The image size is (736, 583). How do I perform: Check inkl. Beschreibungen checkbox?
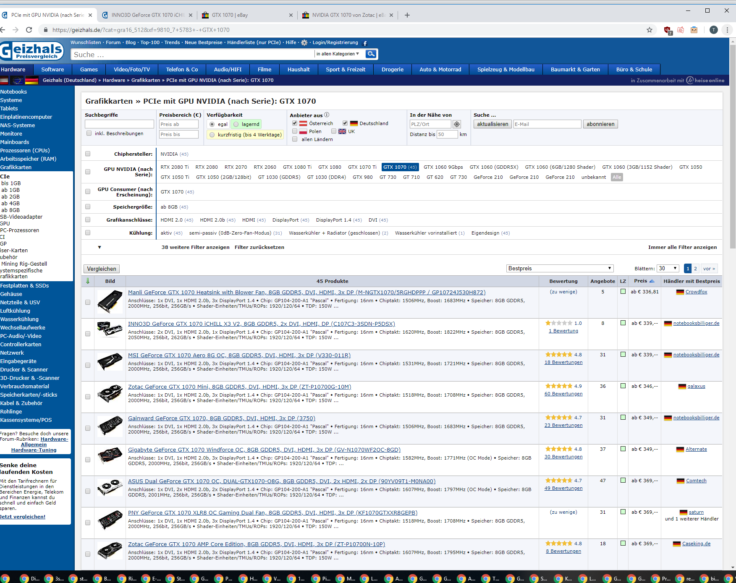(x=89, y=133)
